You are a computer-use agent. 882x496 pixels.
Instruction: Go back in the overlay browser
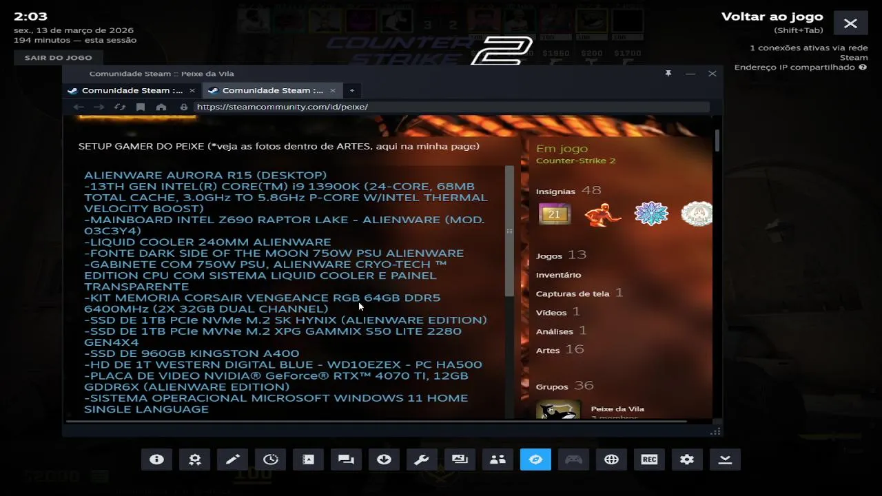click(x=79, y=107)
